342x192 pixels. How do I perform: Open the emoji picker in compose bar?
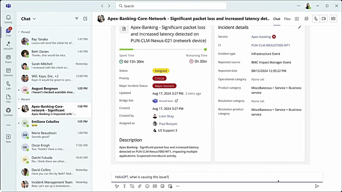(x=147, y=186)
